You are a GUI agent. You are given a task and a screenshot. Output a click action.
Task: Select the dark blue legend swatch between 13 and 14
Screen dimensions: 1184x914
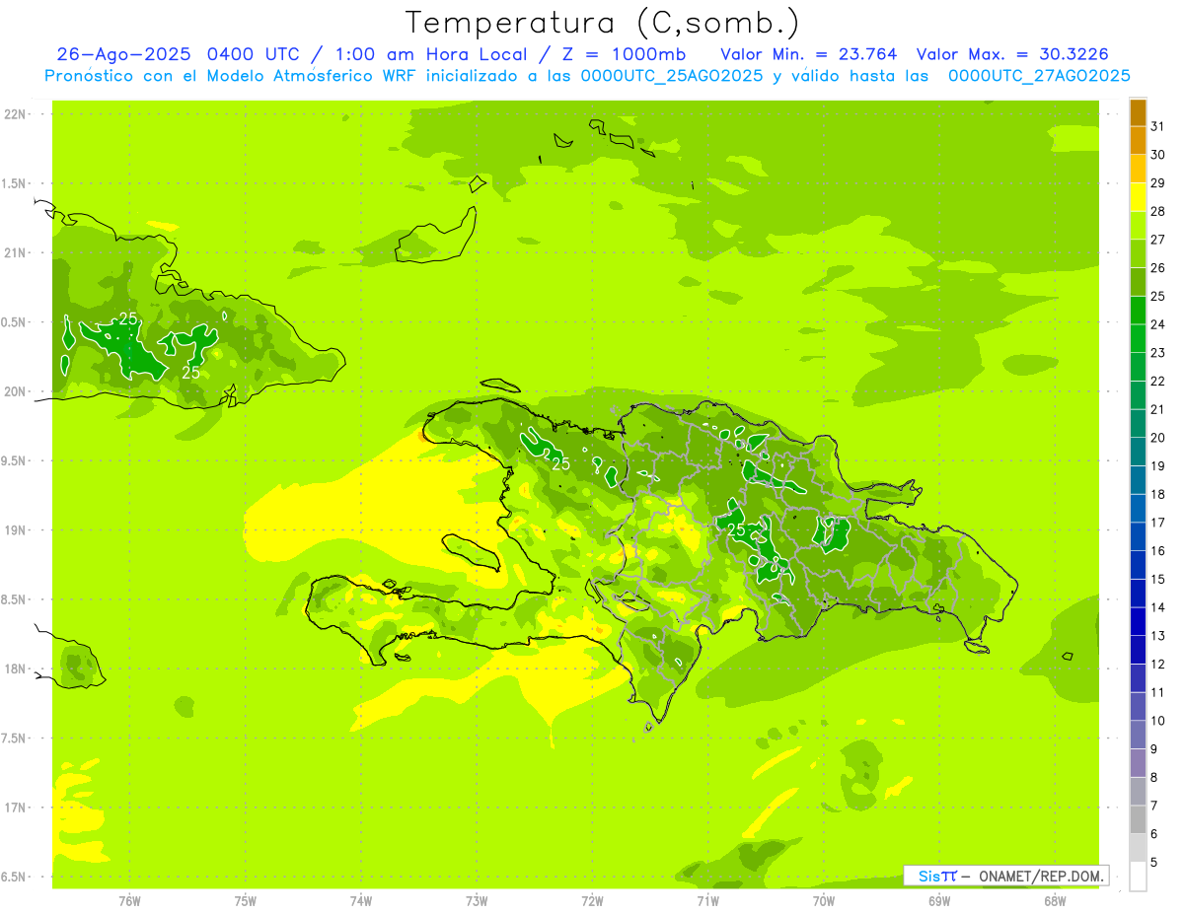[x=1138, y=621]
